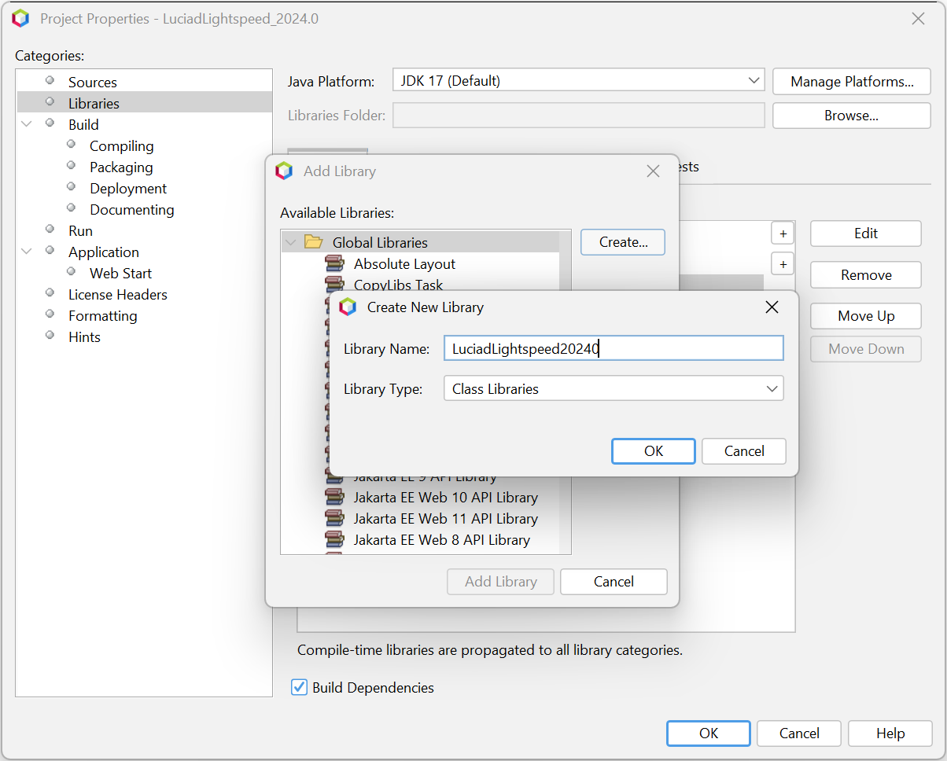Click the Edit button

866,233
